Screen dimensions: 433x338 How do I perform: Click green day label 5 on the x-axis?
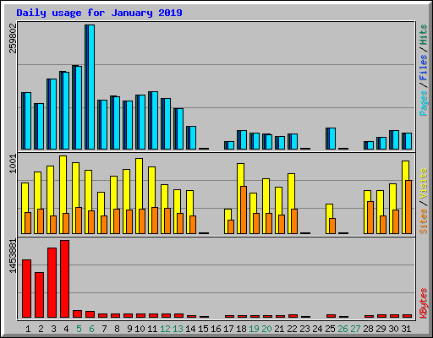click(x=79, y=329)
